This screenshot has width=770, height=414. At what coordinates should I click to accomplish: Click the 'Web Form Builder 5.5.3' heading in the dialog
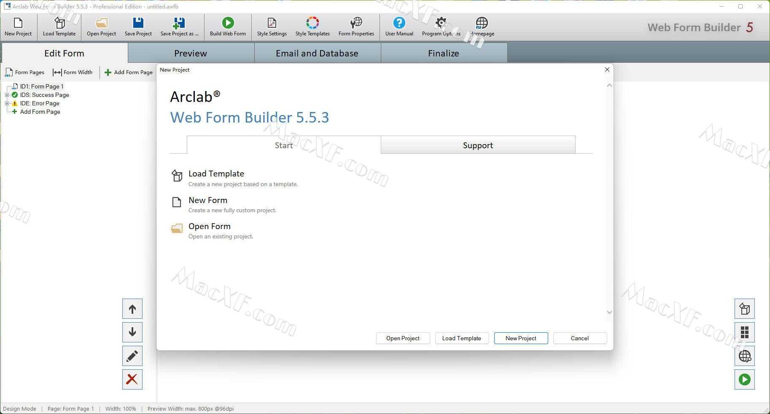tap(250, 117)
